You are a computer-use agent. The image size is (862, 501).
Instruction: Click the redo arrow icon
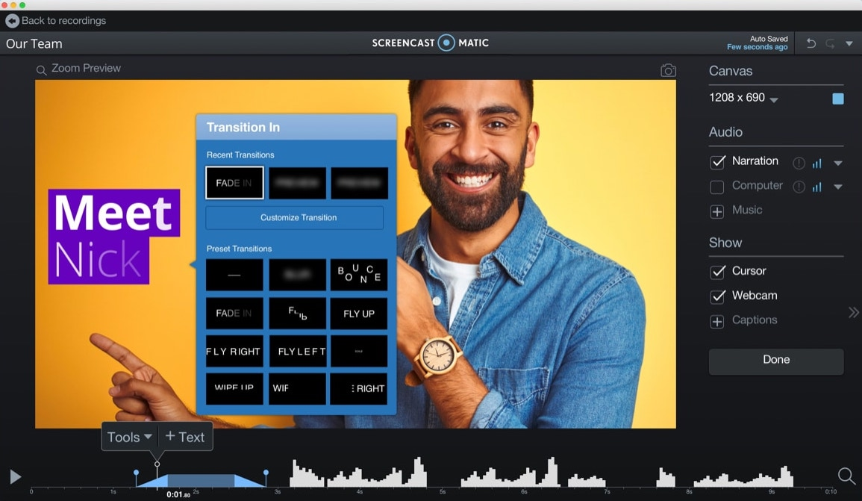pos(830,43)
